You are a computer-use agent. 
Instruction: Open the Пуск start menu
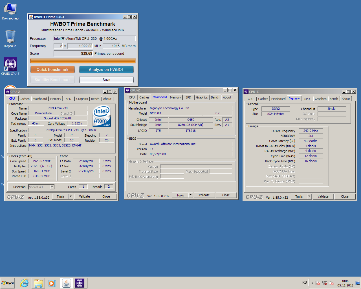[x=8, y=283]
